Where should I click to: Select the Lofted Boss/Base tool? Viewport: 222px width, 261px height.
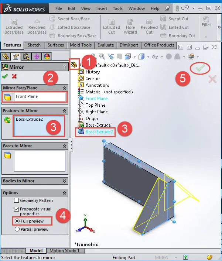(x=69, y=27)
